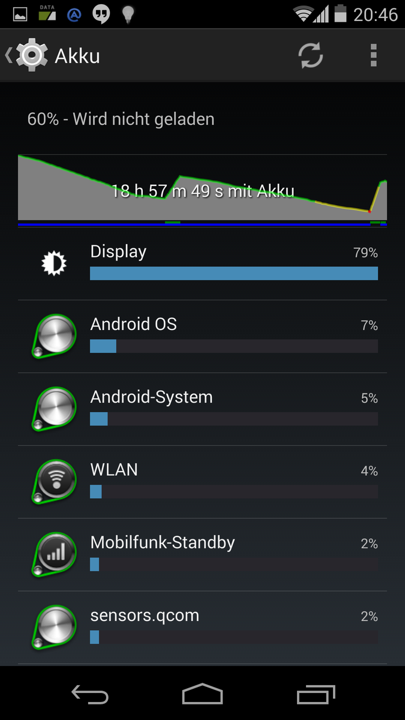Select the Android-System entry

pos(202,409)
